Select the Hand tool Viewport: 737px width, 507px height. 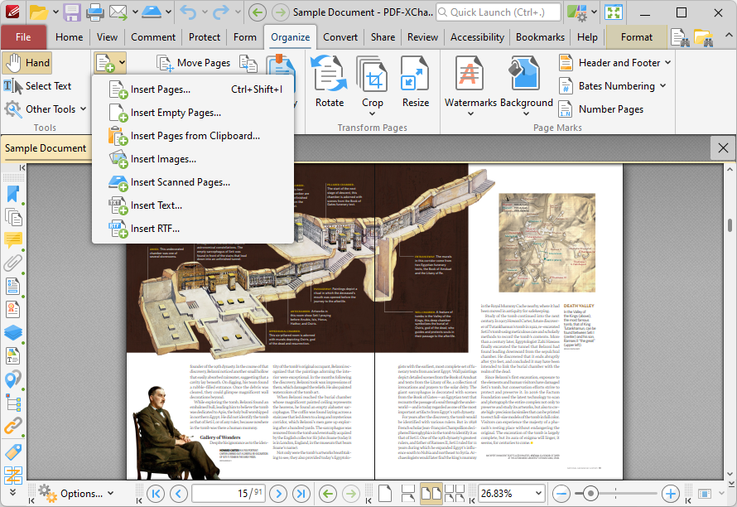[x=26, y=63]
